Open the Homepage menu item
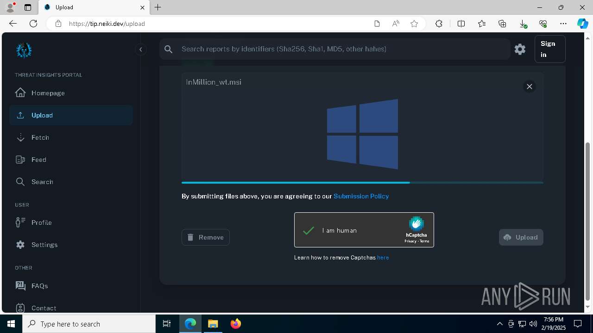The width and height of the screenshot is (593, 333). 71,93
